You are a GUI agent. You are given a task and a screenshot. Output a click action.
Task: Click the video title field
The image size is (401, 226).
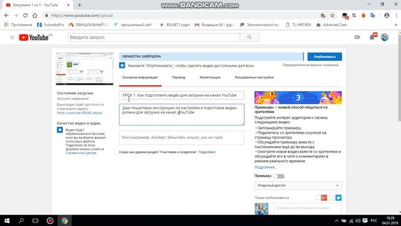tap(182, 95)
